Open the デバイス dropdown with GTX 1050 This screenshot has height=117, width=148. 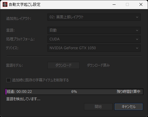[x=94, y=48]
